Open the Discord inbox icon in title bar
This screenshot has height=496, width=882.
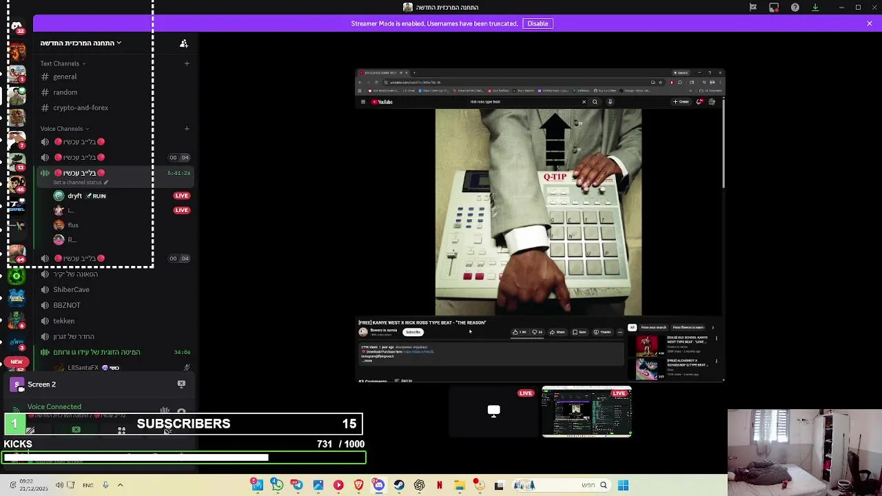(774, 8)
